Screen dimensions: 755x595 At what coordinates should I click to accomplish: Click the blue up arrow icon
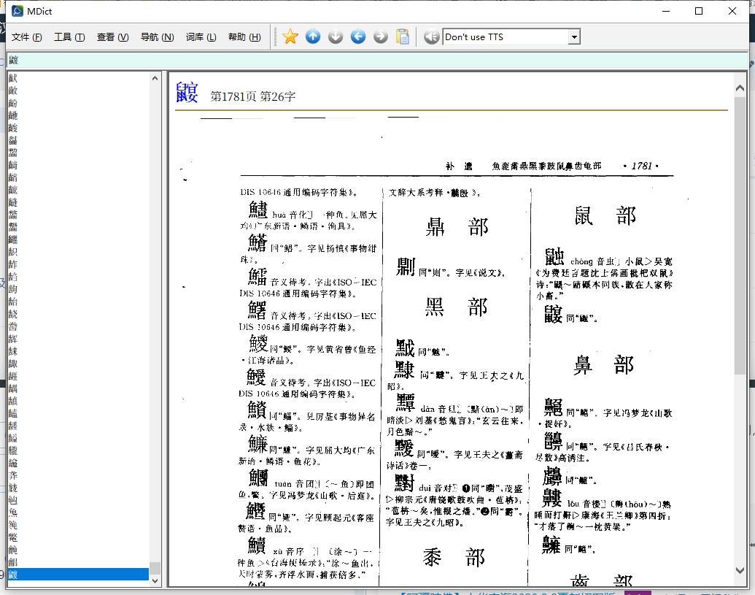(x=313, y=37)
